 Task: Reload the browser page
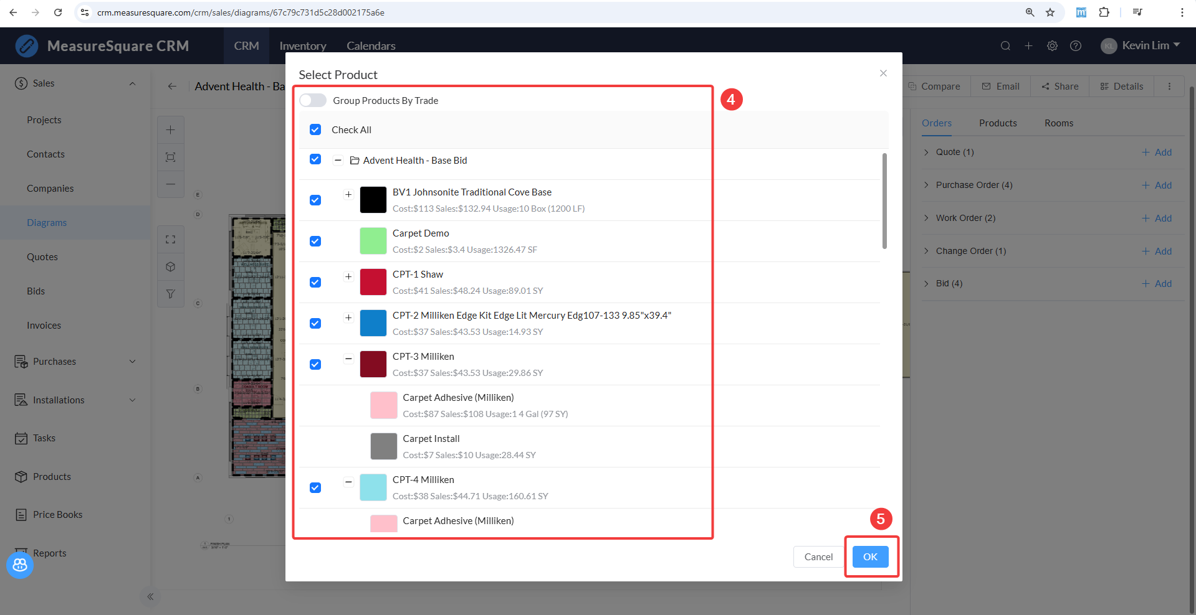pos(58,12)
